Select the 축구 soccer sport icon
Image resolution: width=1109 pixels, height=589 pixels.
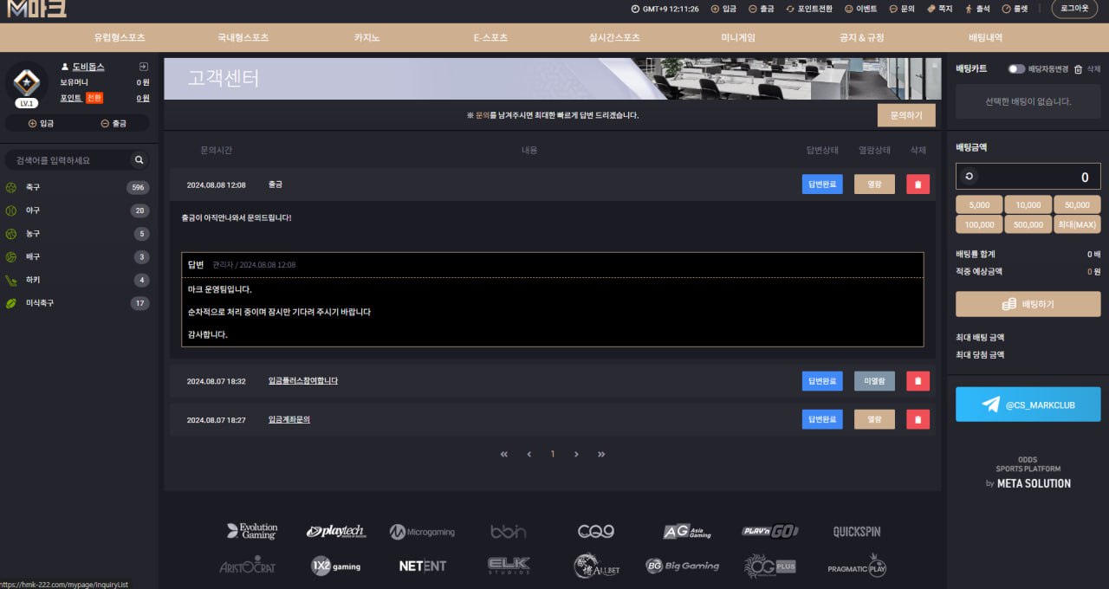[x=11, y=187]
